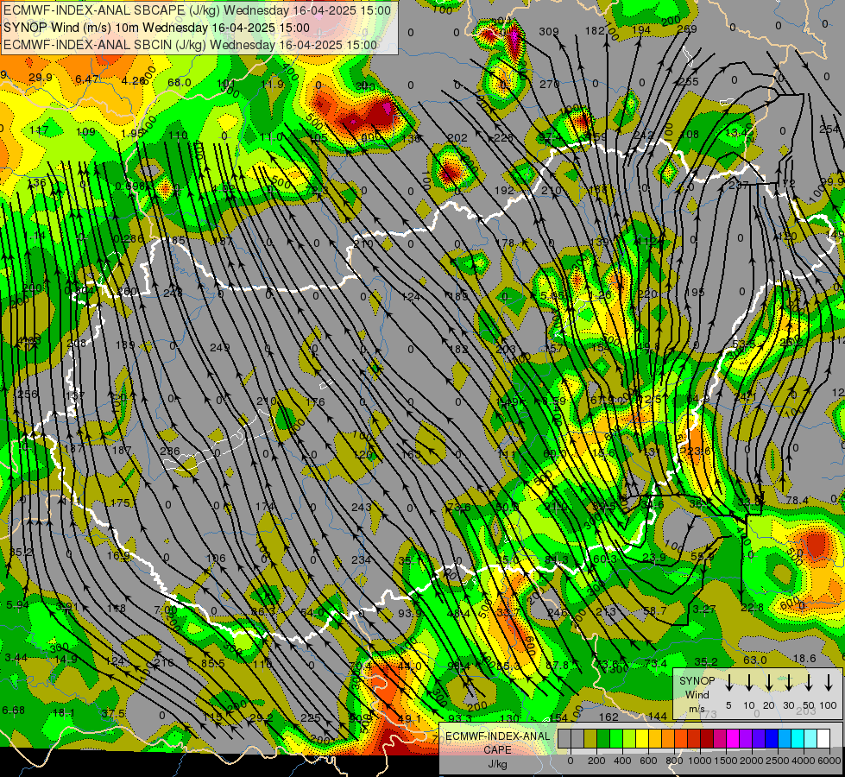Click the map value 37.5
This screenshot has width=845, height=777.
click(113, 713)
